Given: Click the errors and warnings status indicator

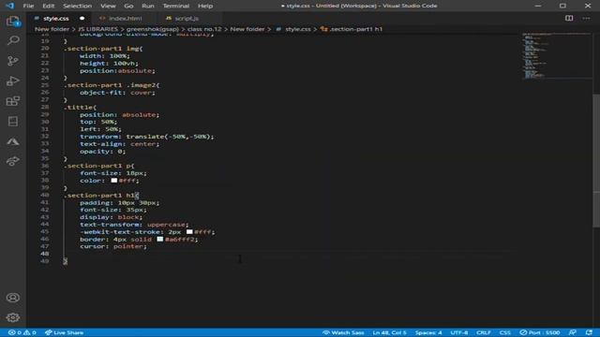Looking at the screenshot, I should click(22, 332).
